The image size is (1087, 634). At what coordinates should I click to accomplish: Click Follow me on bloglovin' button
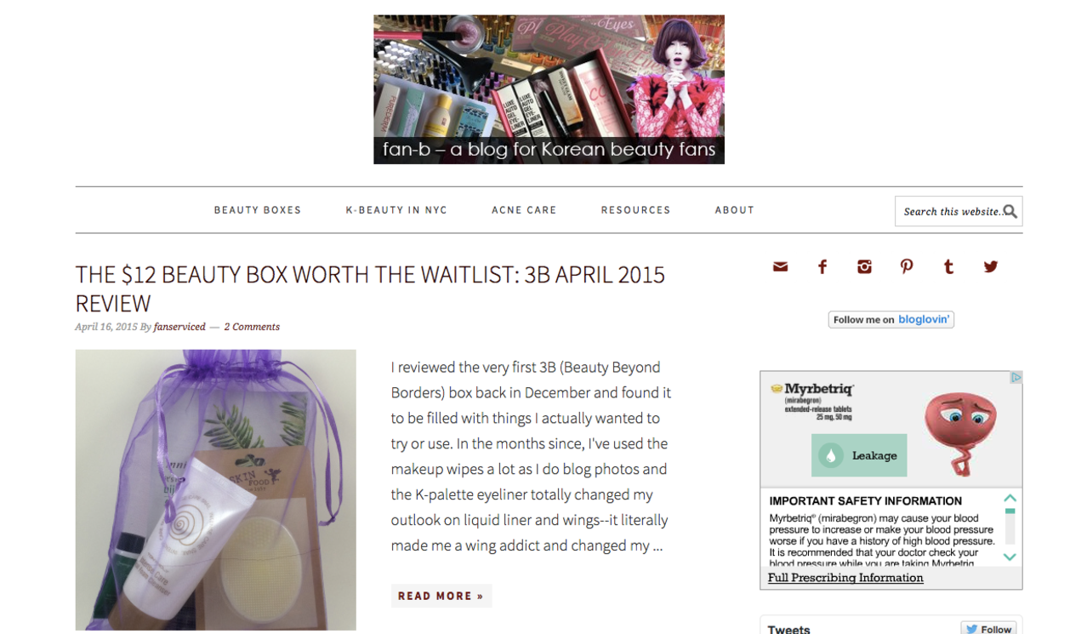pos(891,320)
